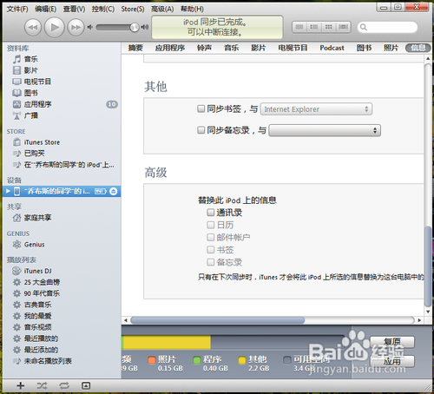Enable 同步备忘录 checkbox

tap(201, 130)
